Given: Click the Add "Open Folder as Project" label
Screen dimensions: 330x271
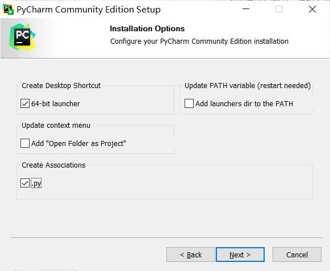Looking at the screenshot, I should [78, 144].
